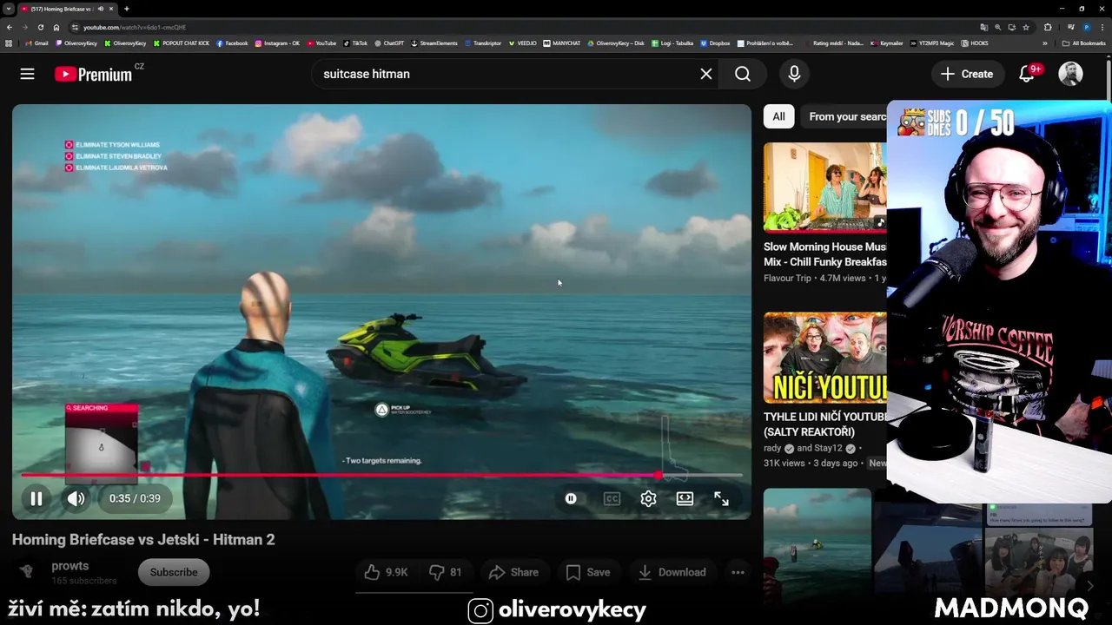Open the 'Slow Morning House Music' video title

click(825, 254)
